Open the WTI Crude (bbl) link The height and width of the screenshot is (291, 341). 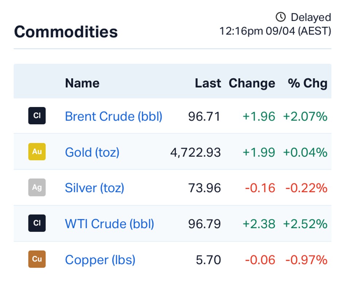(x=109, y=223)
